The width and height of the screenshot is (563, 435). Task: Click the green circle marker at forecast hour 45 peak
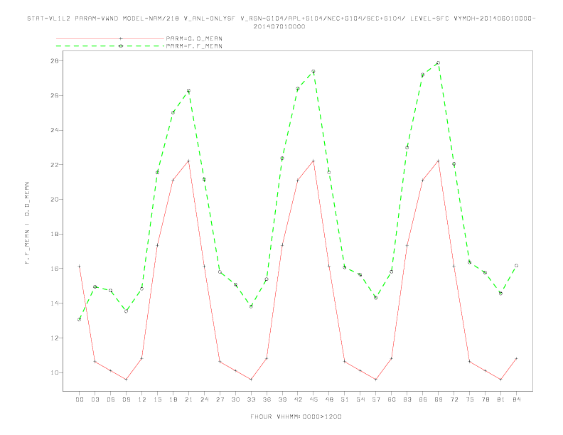tap(313, 71)
